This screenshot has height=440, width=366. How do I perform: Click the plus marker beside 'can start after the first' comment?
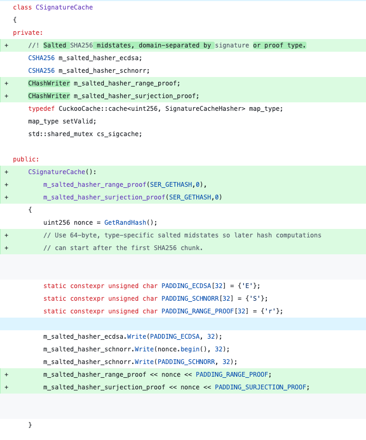click(x=6, y=248)
